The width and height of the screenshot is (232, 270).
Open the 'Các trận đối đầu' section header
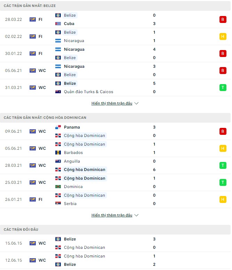click(x=21, y=230)
